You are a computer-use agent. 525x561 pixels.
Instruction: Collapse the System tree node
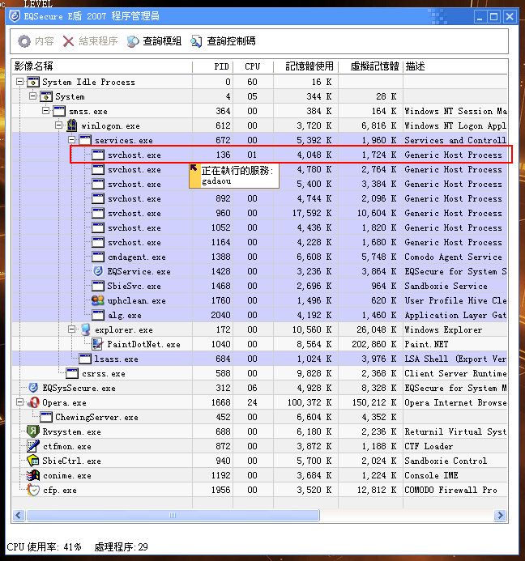pos(33,96)
